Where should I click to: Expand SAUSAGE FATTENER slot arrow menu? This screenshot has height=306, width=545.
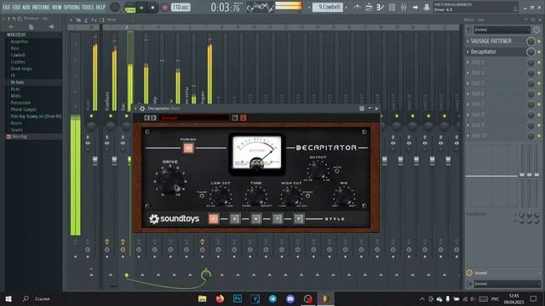pos(468,42)
